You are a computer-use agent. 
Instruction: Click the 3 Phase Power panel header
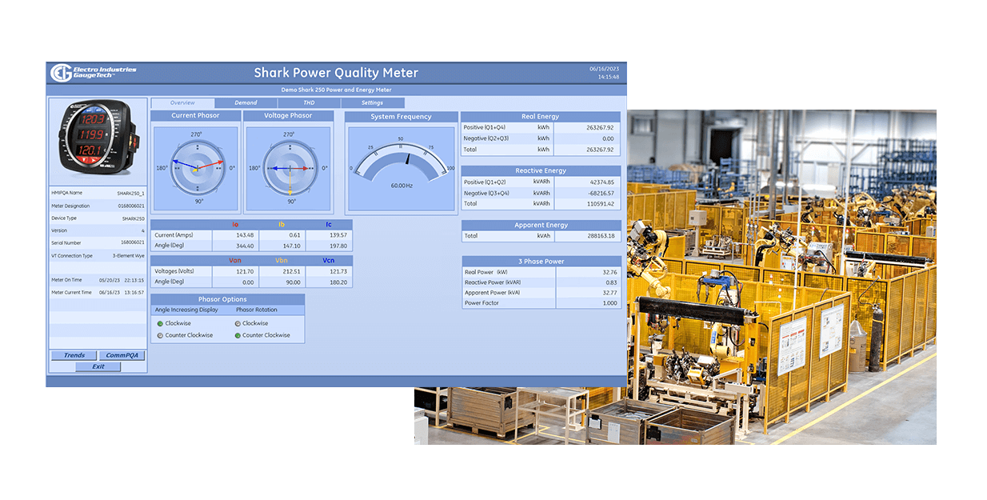click(x=541, y=261)
